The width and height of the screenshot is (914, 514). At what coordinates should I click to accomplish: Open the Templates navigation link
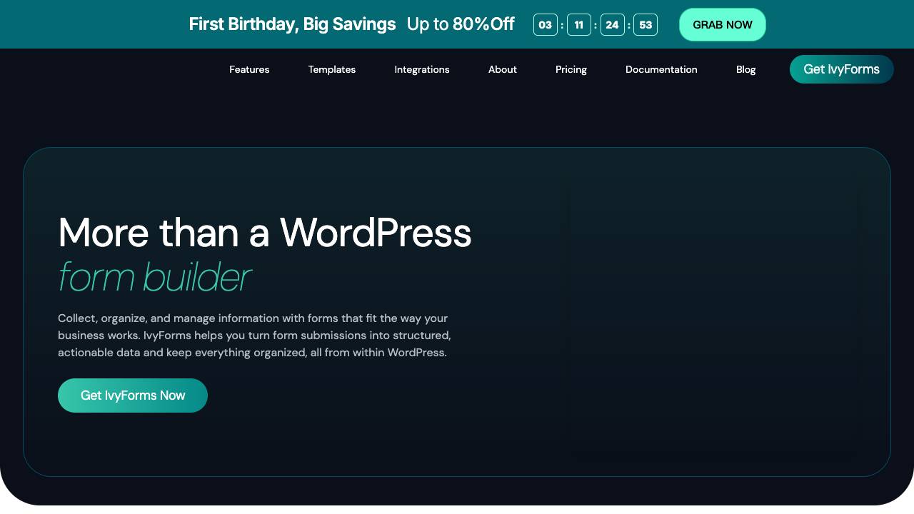(332, 69)
